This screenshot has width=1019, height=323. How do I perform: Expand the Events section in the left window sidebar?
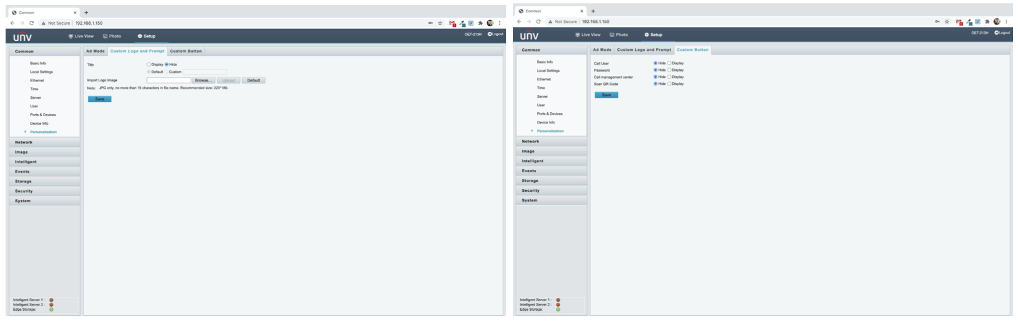click(x=45, y=172)
